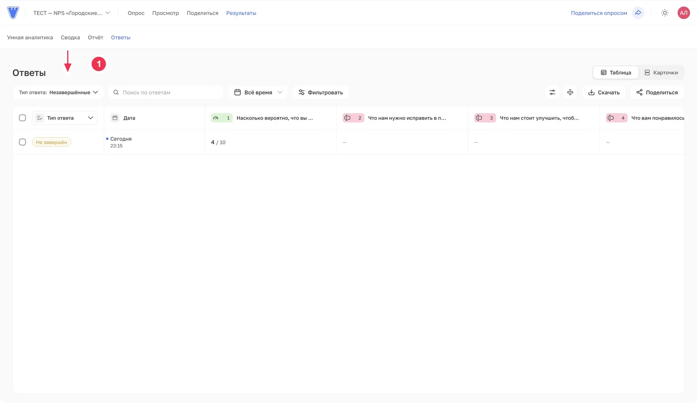Check the Не завершён response row
The image size is (697, 403).
(22, 142)
